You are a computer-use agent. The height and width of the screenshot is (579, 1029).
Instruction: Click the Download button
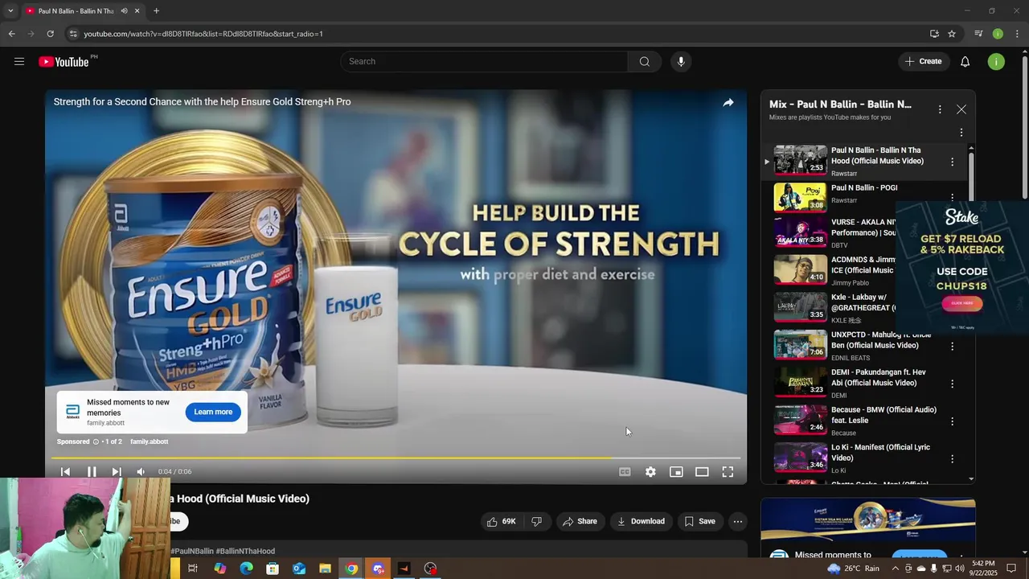[x=641, y=521]
